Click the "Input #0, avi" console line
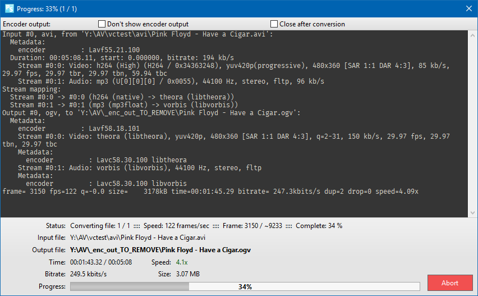The width and height of the screenshot is (478, 296). (x=137, y=34)
